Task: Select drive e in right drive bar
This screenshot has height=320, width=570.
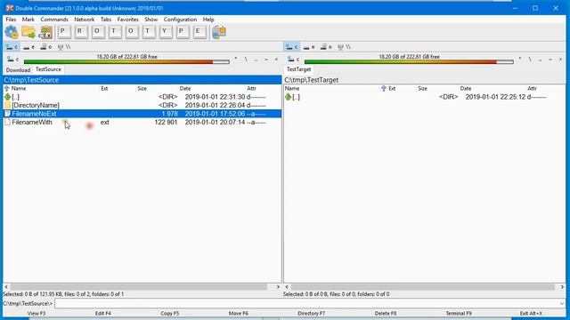Action: tap(309, 47)
